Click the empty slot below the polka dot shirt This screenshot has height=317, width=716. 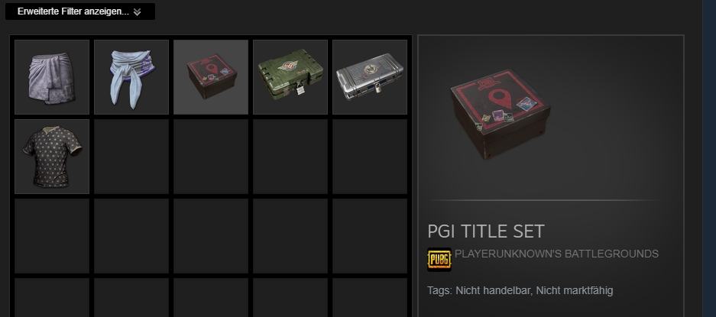[52, 236]
